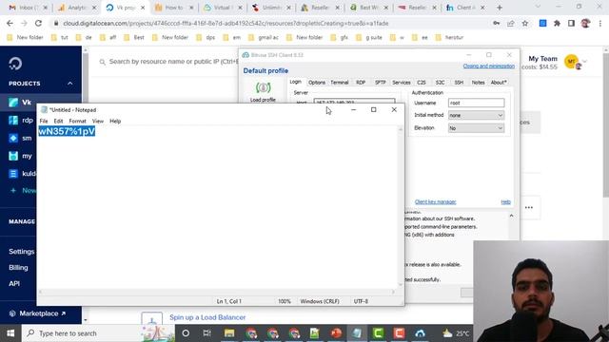Open API in DigitalOcean sidebar

click(14, 283)
